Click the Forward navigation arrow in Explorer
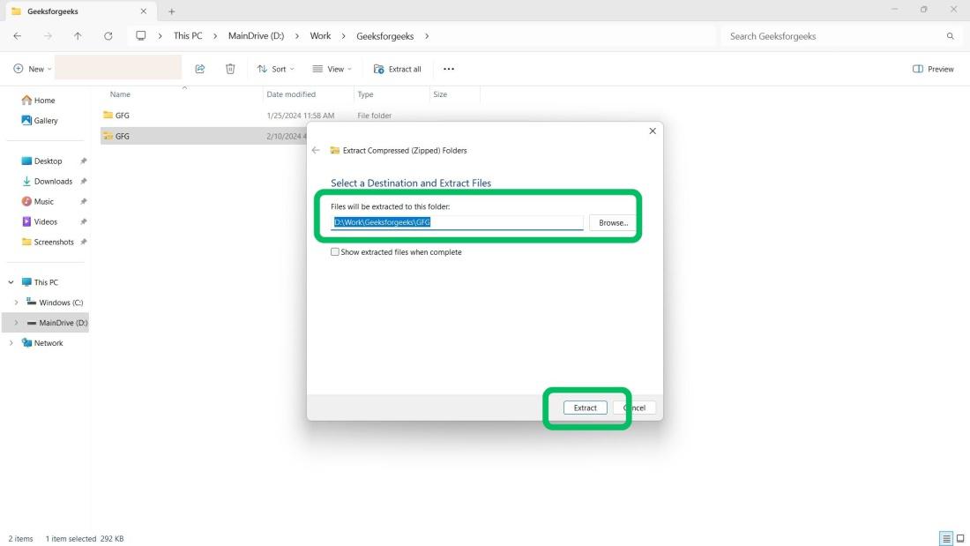 pos(48,36)
